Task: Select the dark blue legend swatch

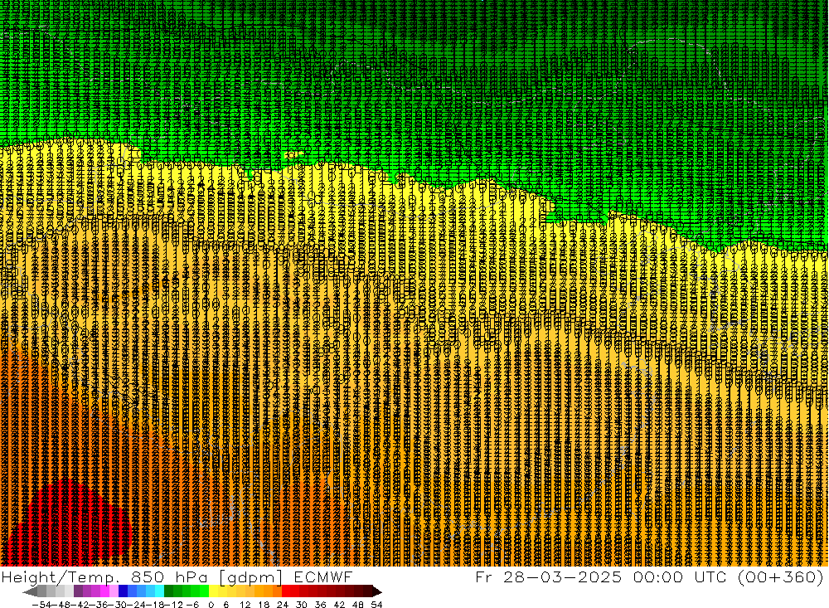Action: point(123,591)
